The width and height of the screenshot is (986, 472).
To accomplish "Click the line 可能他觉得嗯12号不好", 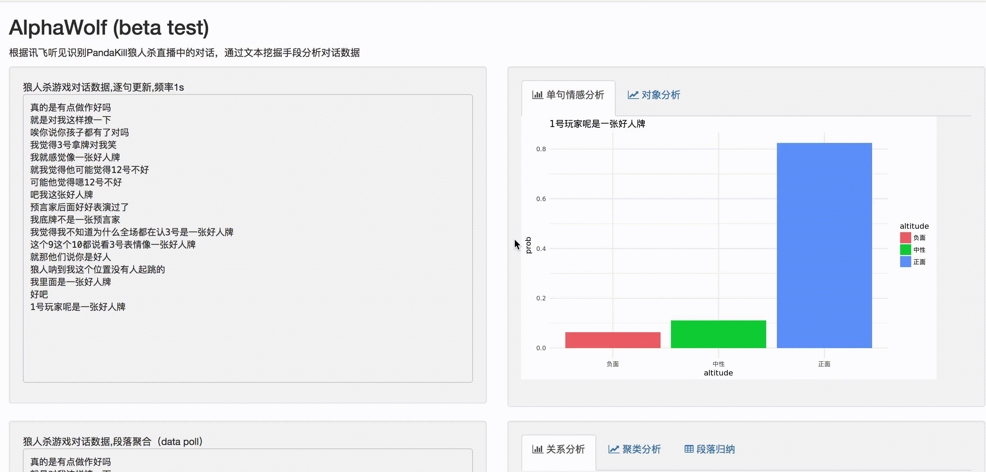I will pyautogui.click(x=76, y=182).
